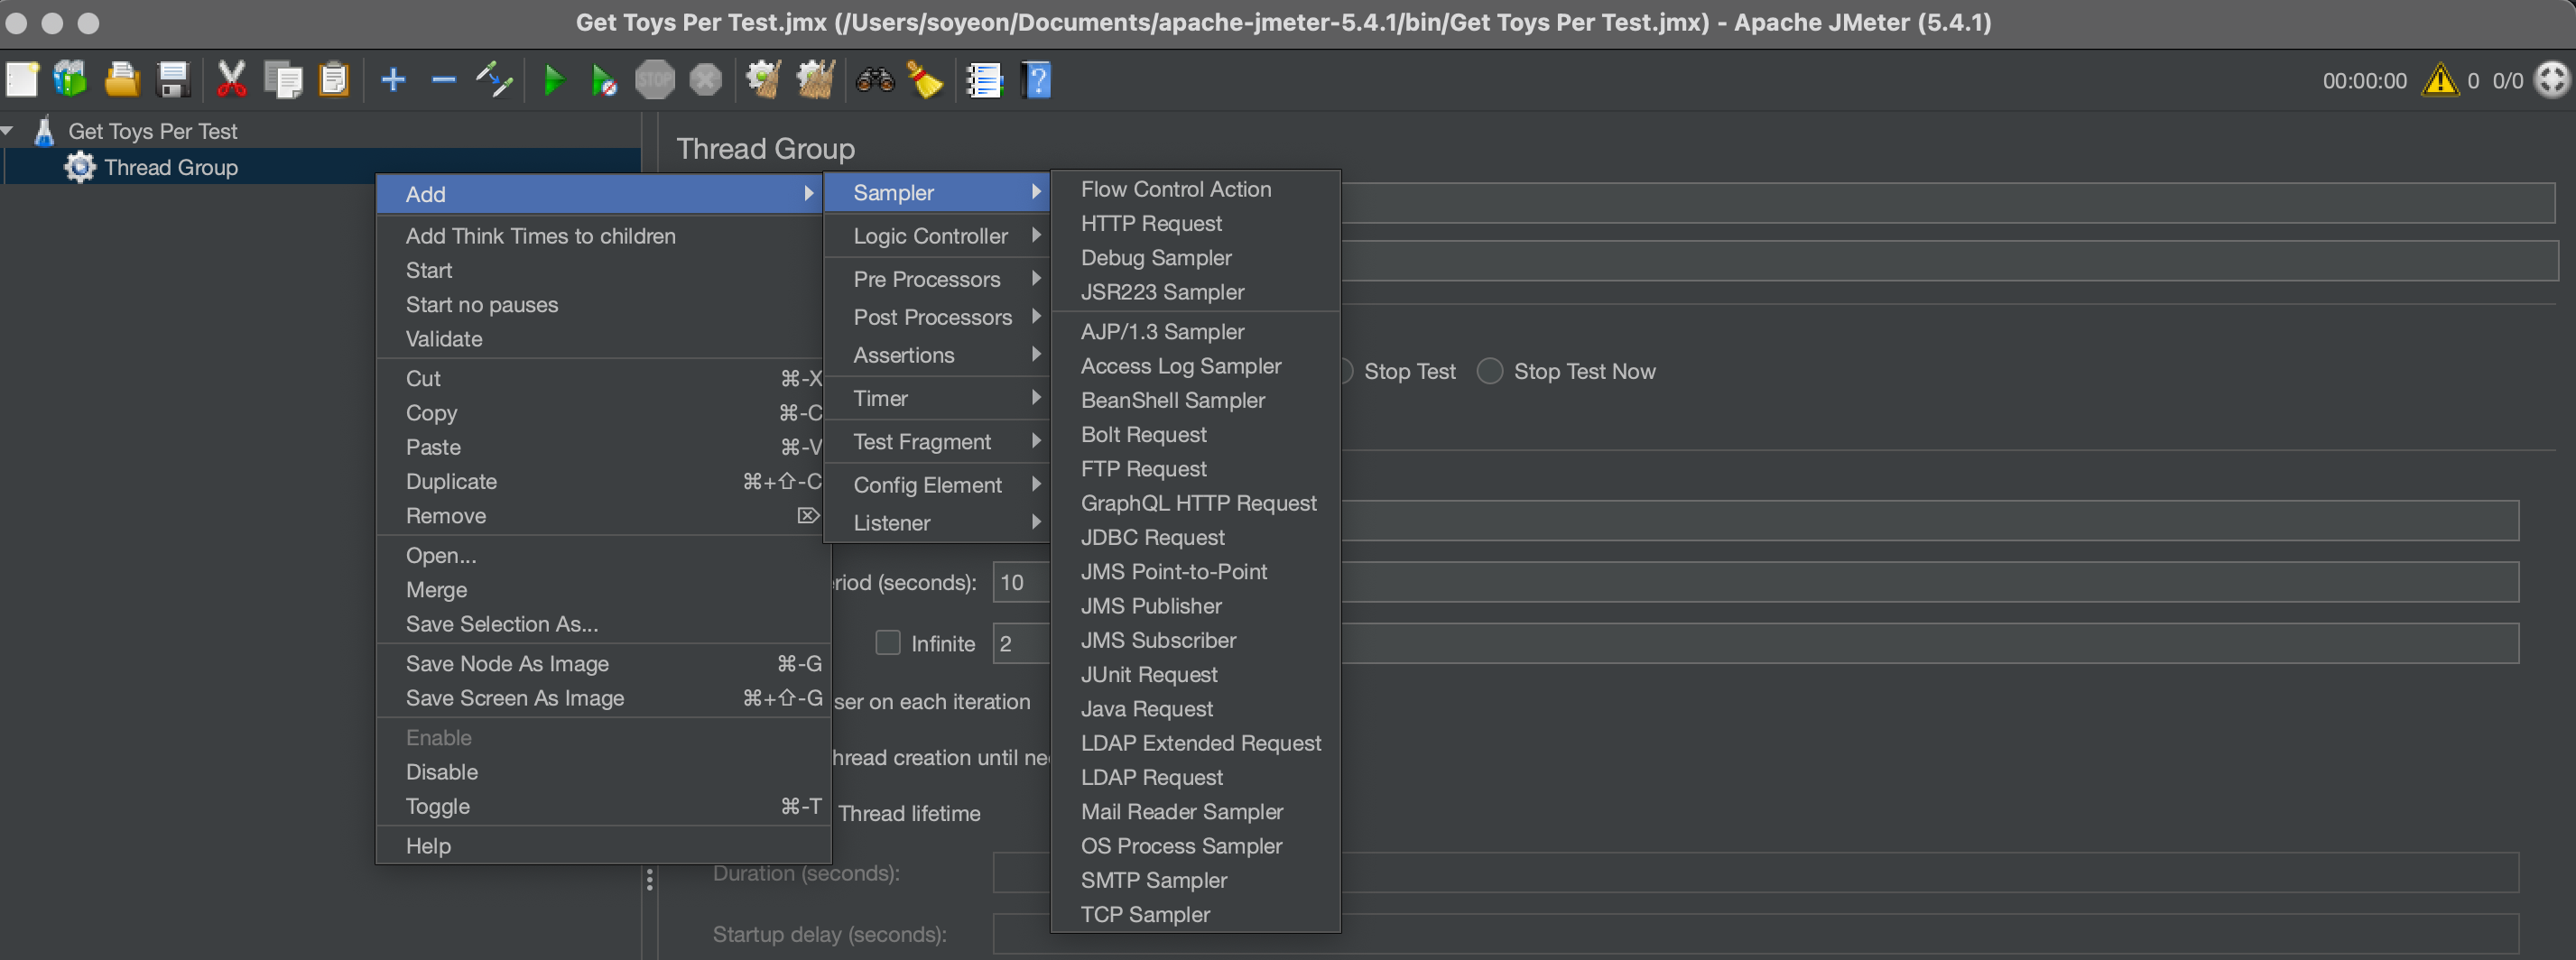Viewport: 2576px width, 960px height.
Task: Click the Search binoculars icon
Action: pyautogui.click(x=875, y=80)
